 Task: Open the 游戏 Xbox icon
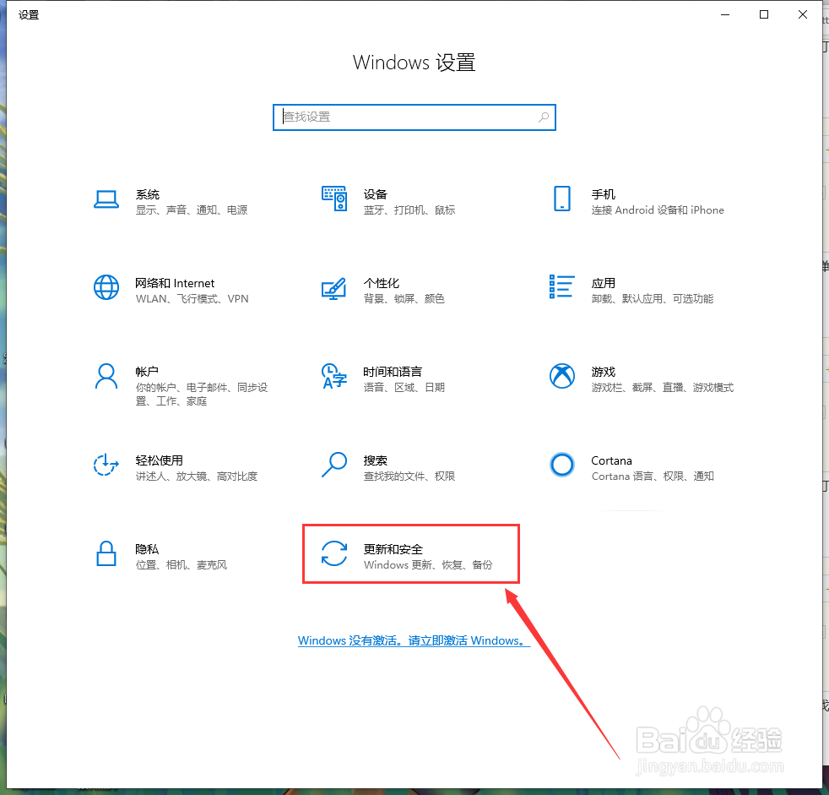click(x=562, y=376)
